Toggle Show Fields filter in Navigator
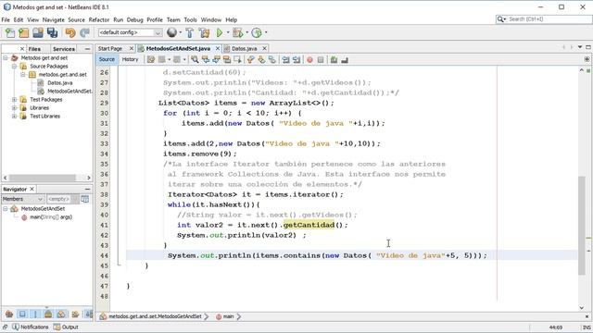The height and width of the screenshot is (333, 593). click(22, 314)
